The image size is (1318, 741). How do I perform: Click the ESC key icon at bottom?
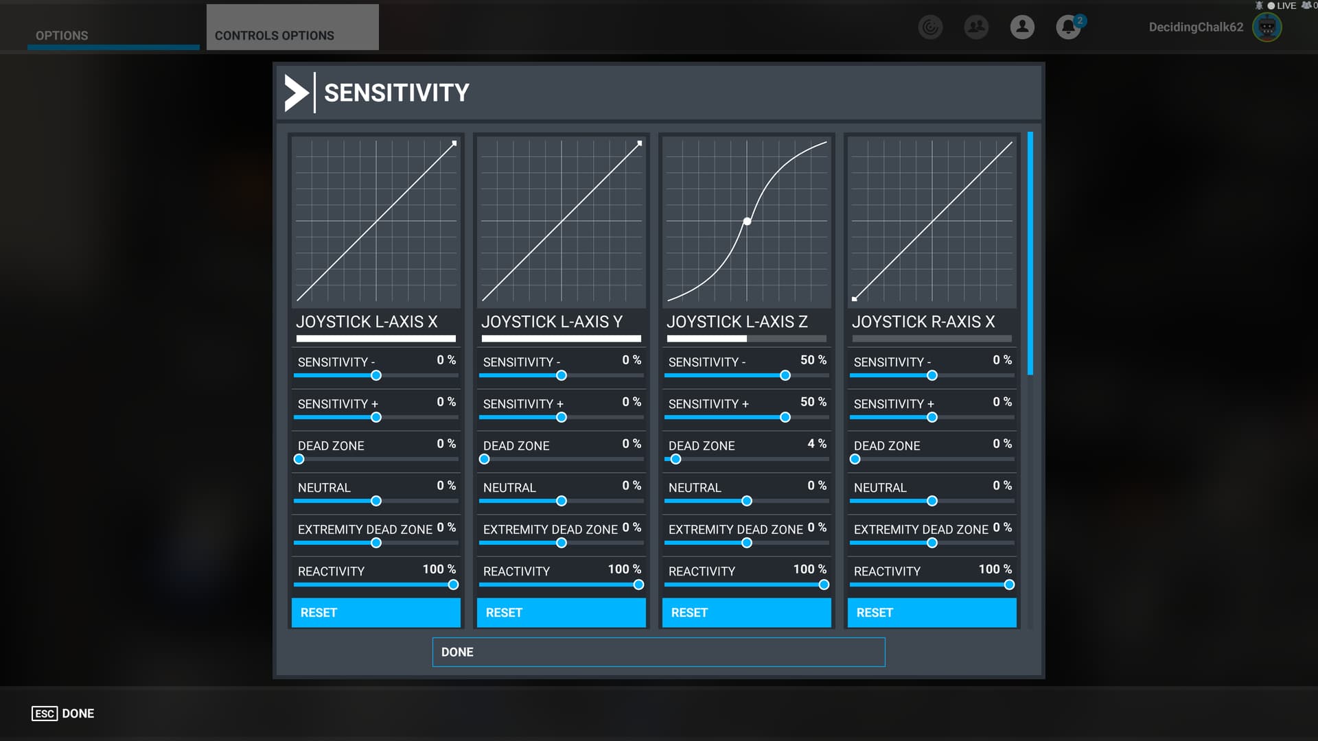(45, 714)
